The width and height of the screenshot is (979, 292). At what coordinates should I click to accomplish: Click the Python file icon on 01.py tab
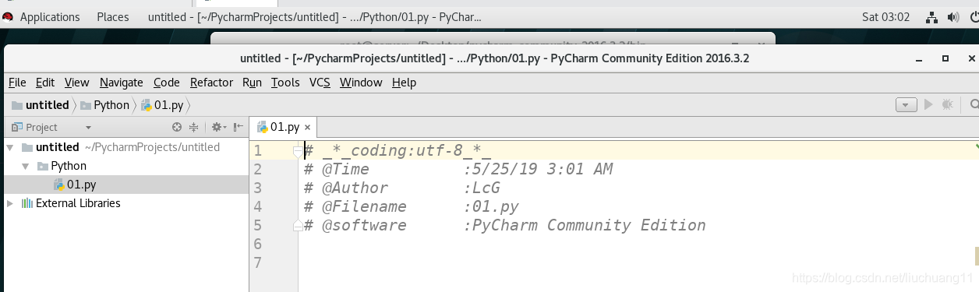pos(263,127)
